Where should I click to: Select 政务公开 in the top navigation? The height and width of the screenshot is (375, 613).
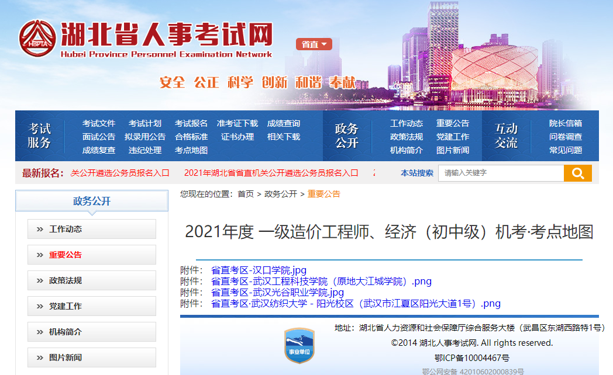pos(348,136)
